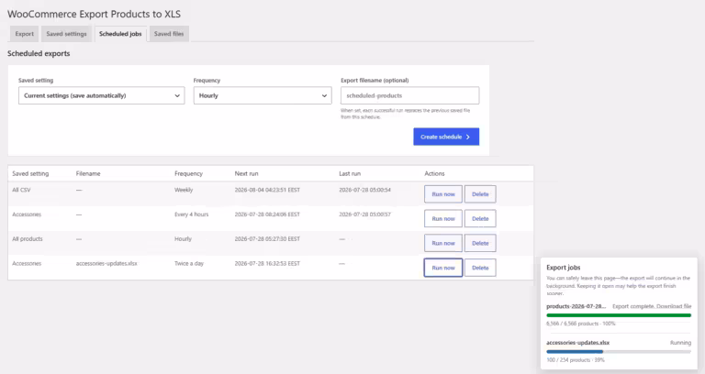Click next run '2026-08-04 04:23:51 EEST'
Screen dimensions: 705x374
point(267,190)
